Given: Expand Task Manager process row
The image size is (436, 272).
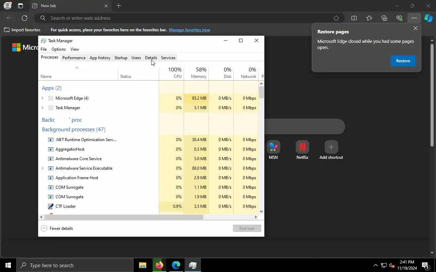Looking at the screenshot, I should click(43, 108).
